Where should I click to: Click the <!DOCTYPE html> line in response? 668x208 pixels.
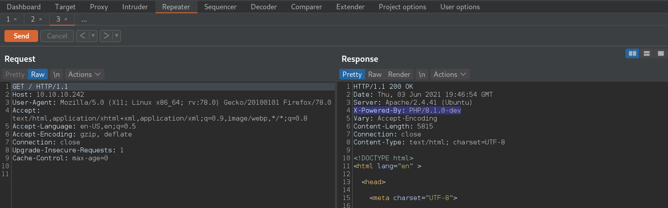[x=383, y=158]
